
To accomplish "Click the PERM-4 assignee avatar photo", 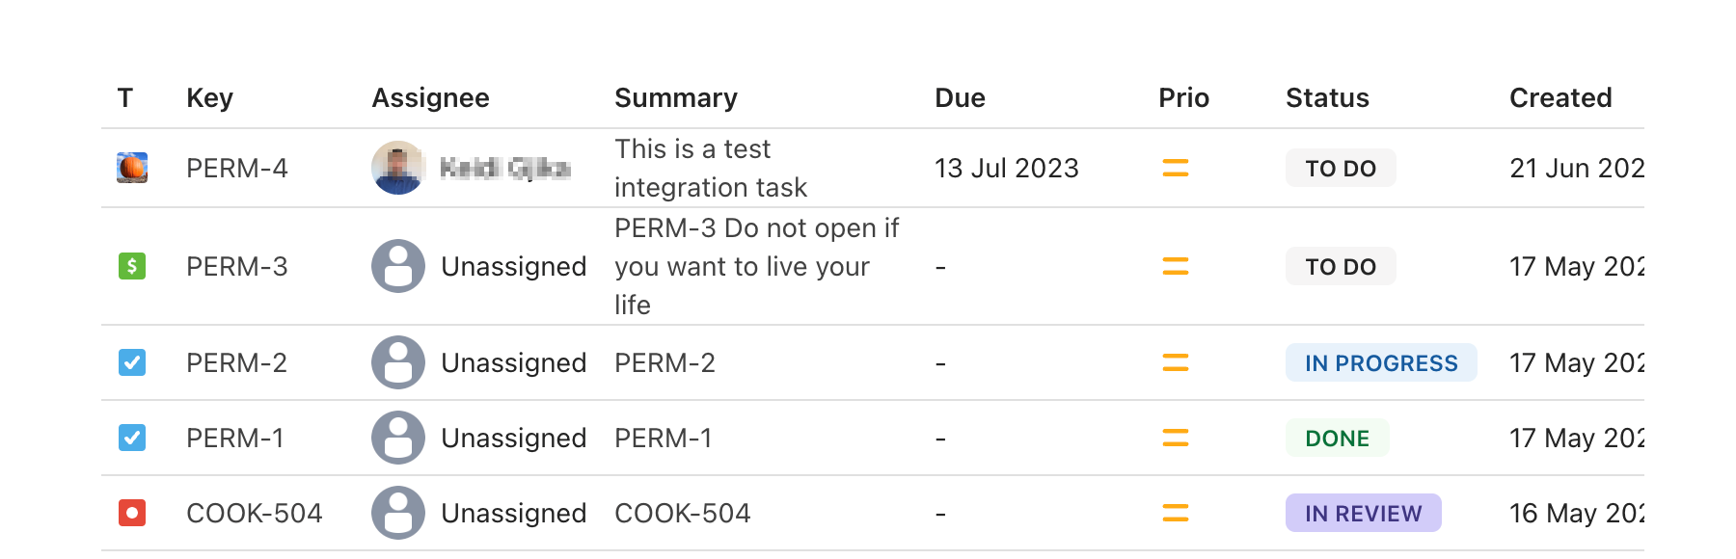I will click(397, 168).
